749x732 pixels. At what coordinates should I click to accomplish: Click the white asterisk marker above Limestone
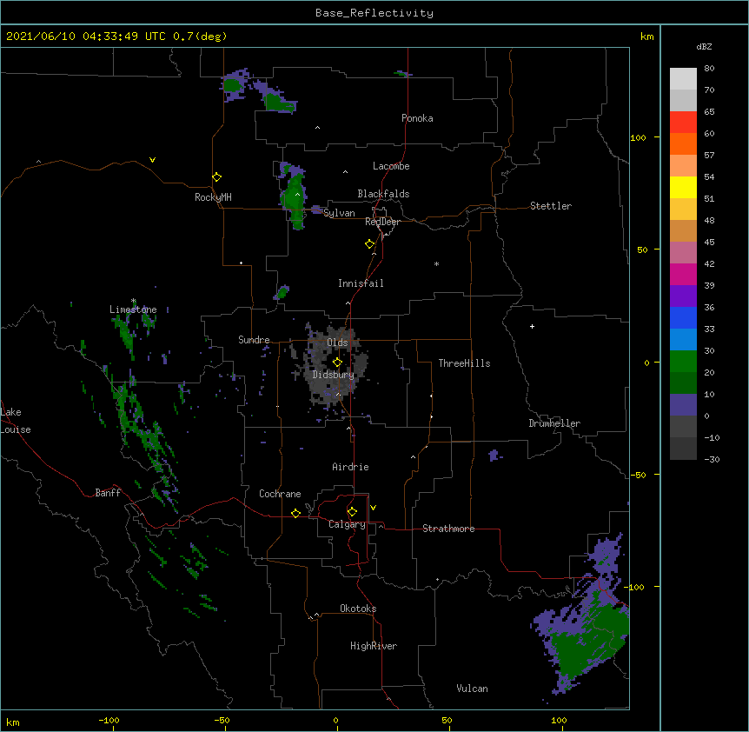[133, 301]
